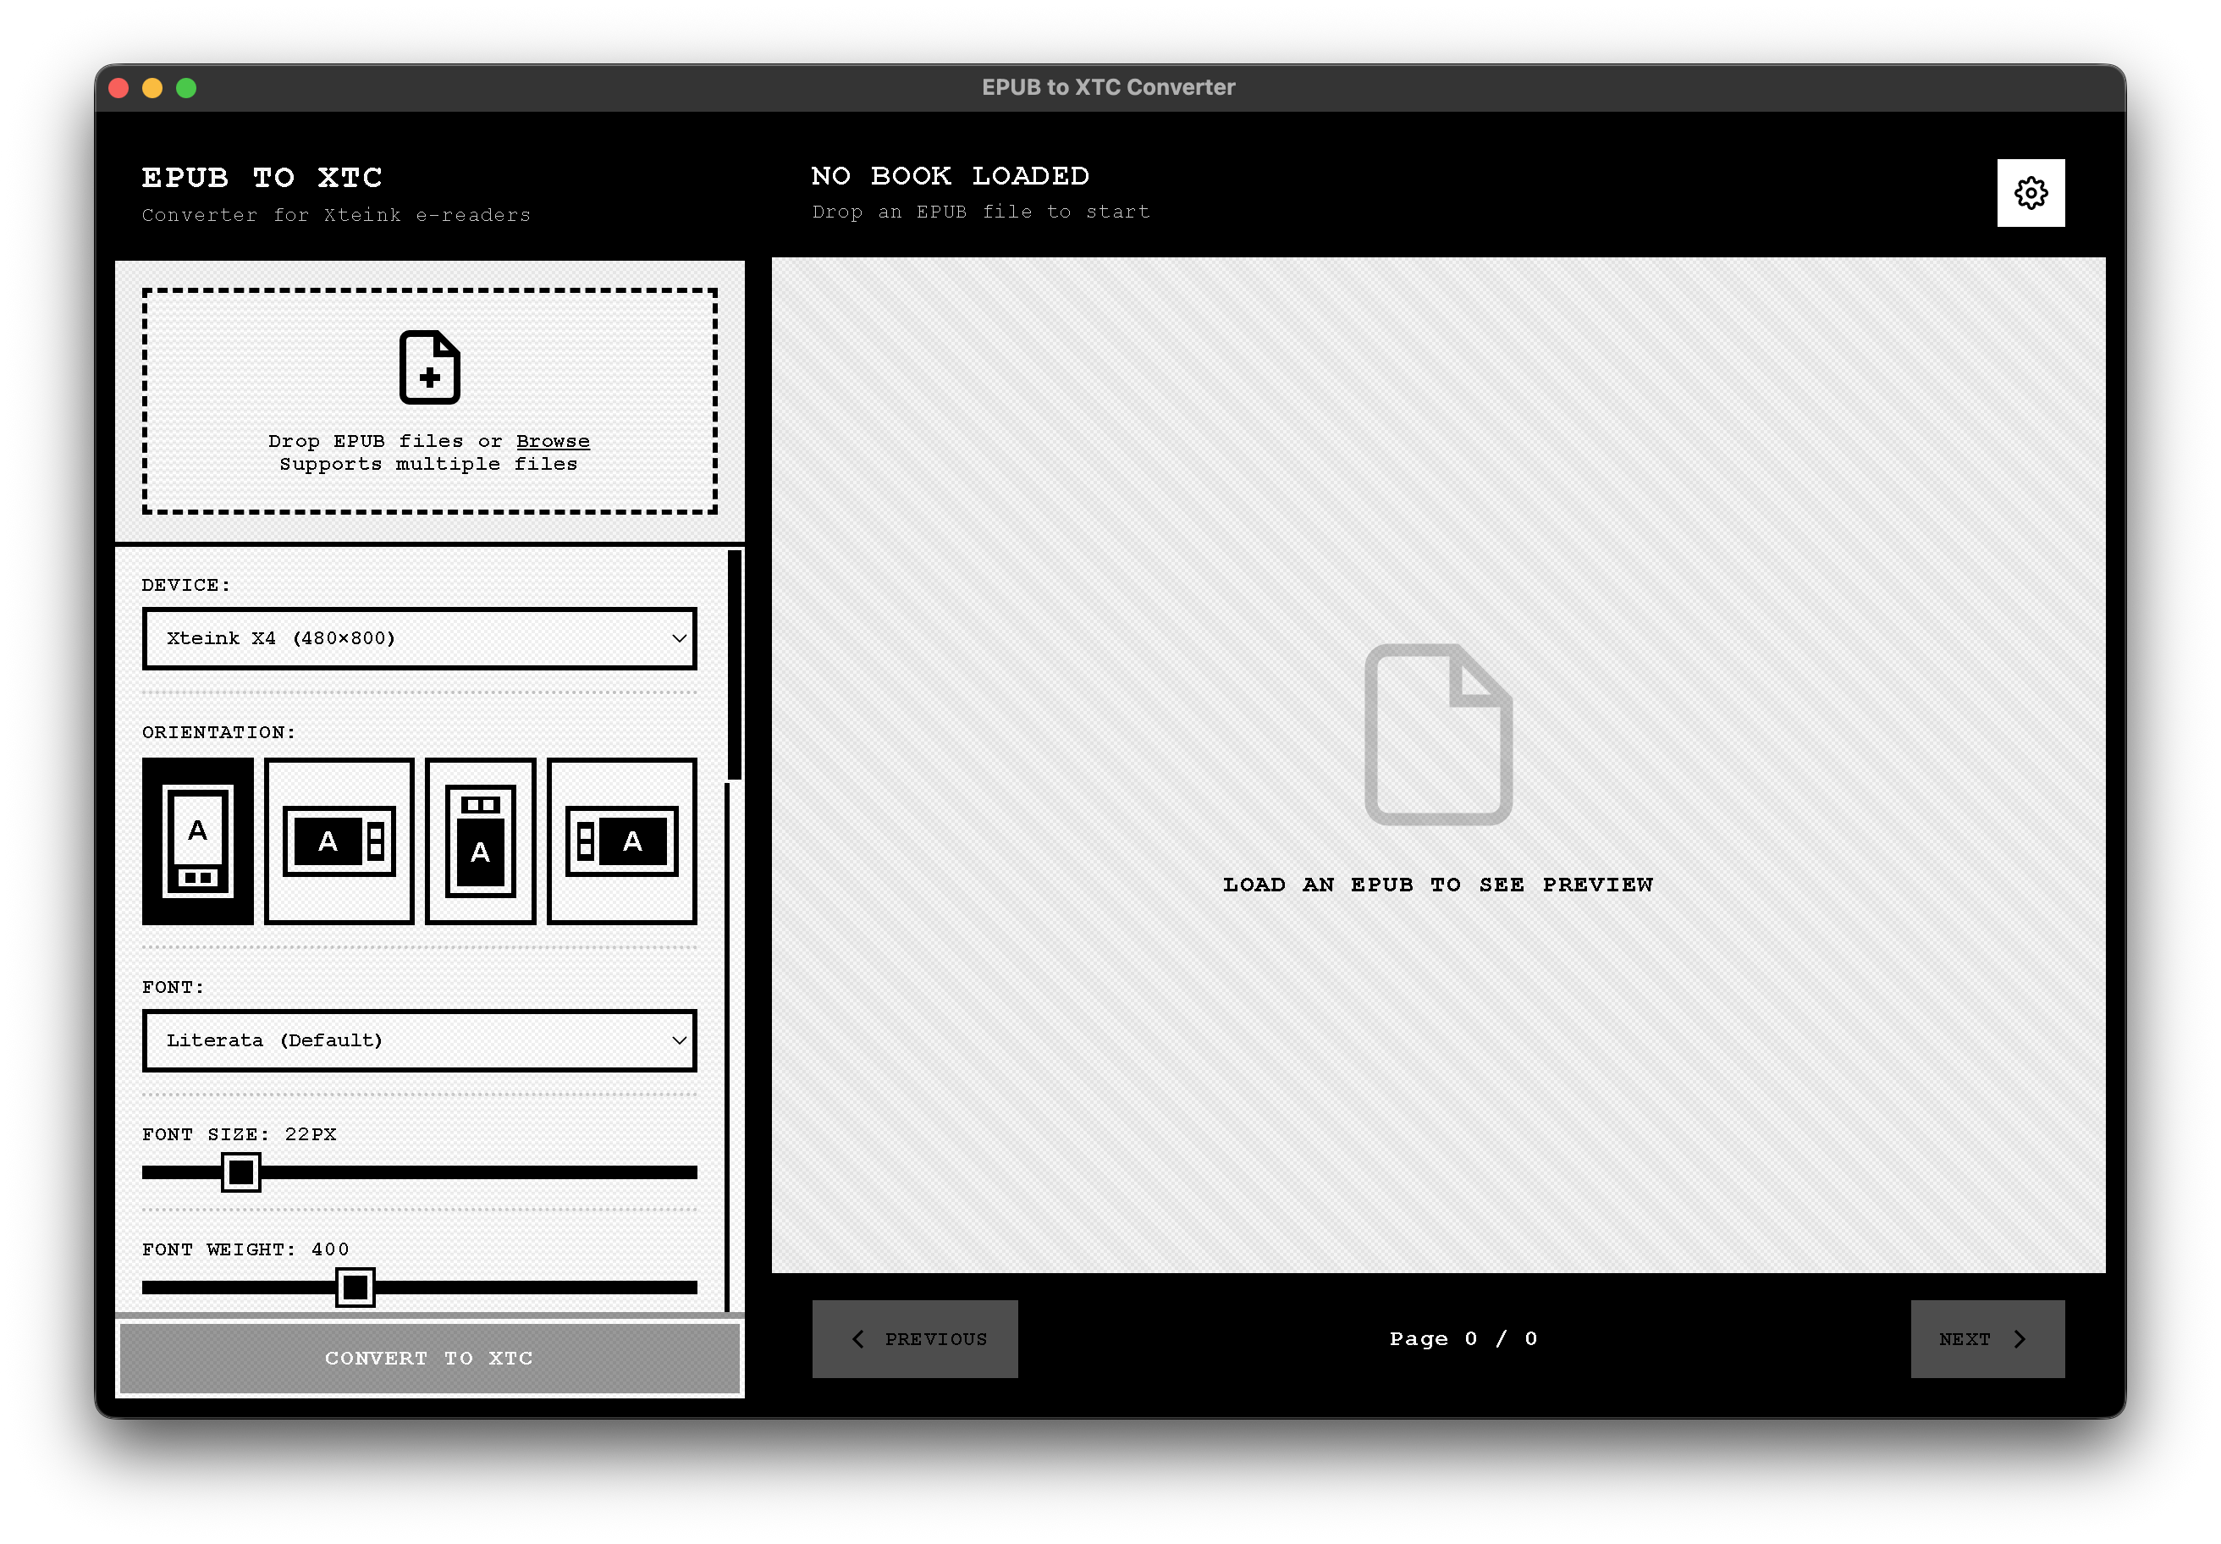The width and height of the screenshot is (2221, 1544).
Task: Click the EPUB to XTC Converter title bar
Action: (1109, 86)
